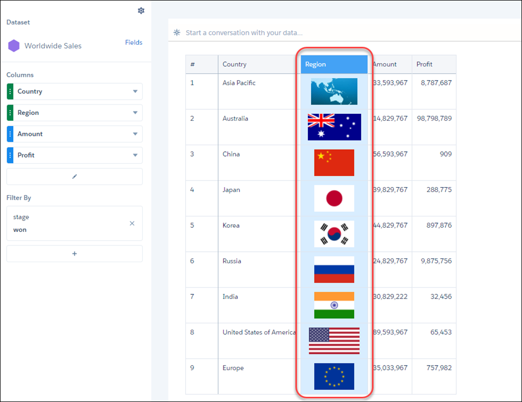Click profit value 897,876
This screenshot has width=522, height=402.
[x=439, y=225]
